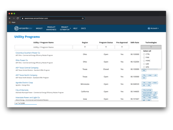
Task: Click the $0.132354 kWh rate value
Action: (135, 62)
